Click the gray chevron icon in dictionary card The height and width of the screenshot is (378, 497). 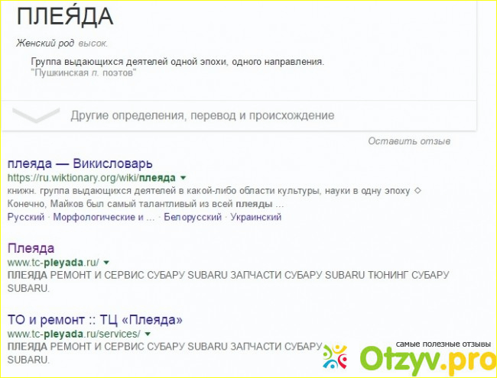point(35,115)
